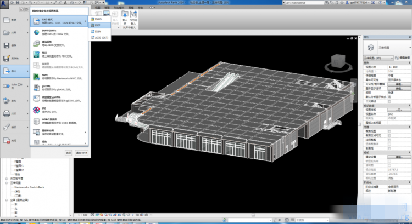412x224 pixels.
Task: Click the FBX export icon
Action: click(x=36, y=54)
